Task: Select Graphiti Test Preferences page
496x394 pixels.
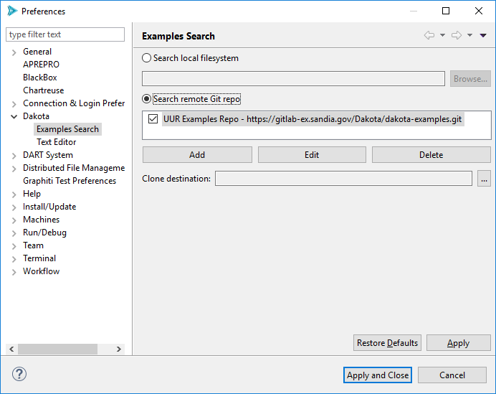Action: (70, 181)
